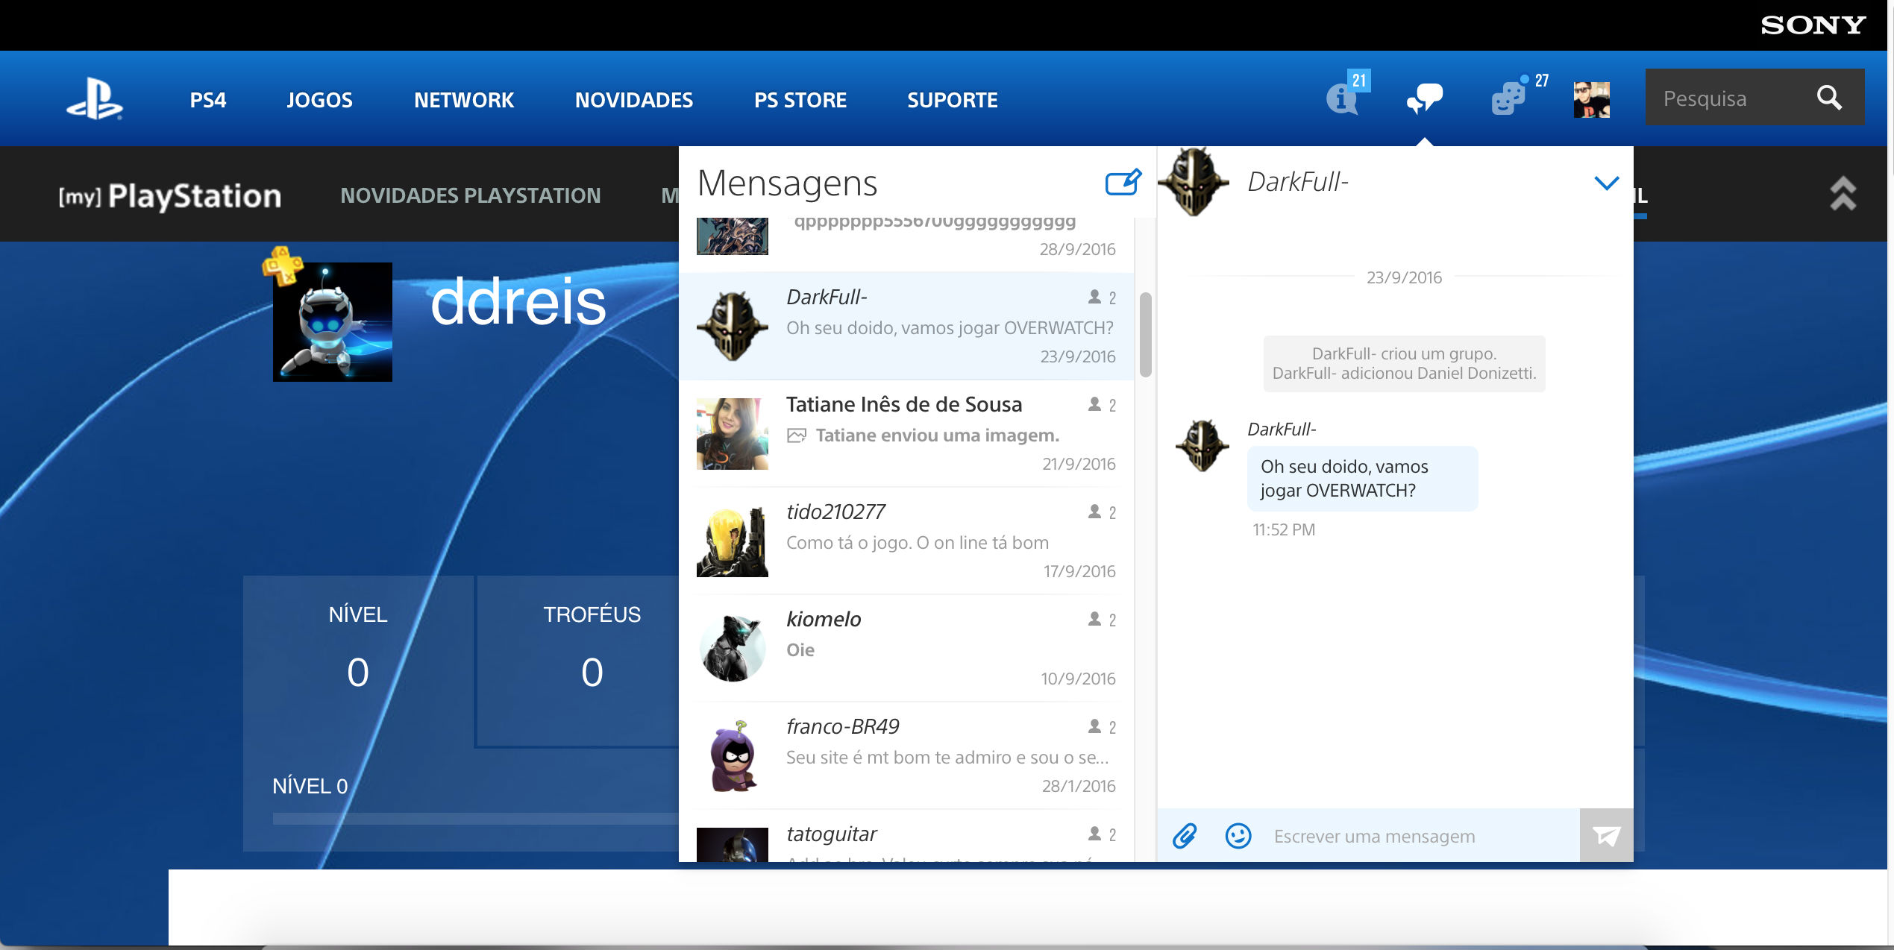1894x950 pixels.
Task: Send the message with the paper plane icon
Action: tap(1605, 836)
